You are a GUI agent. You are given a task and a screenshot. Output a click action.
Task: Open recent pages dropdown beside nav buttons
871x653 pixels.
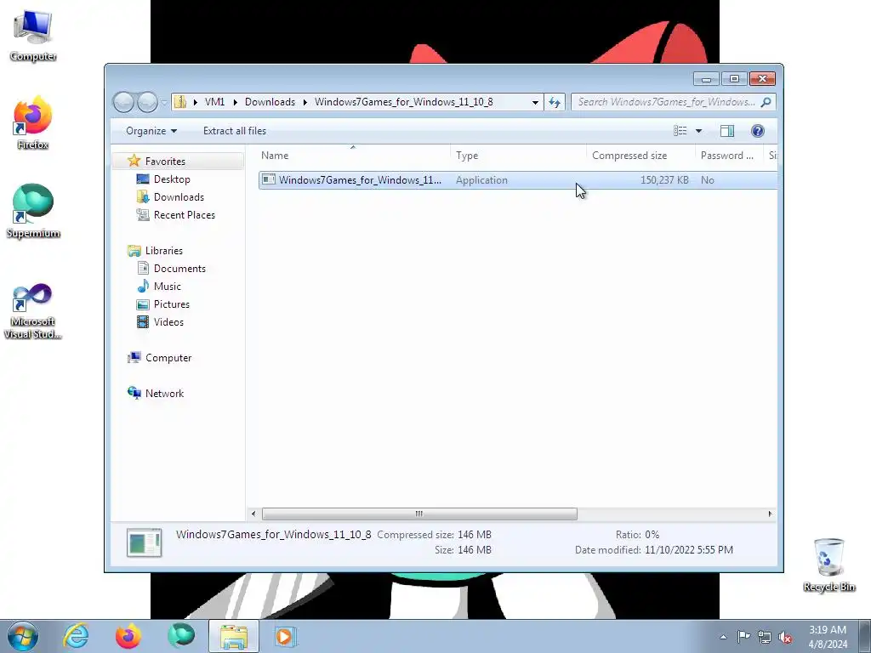[x=164, y=103]
